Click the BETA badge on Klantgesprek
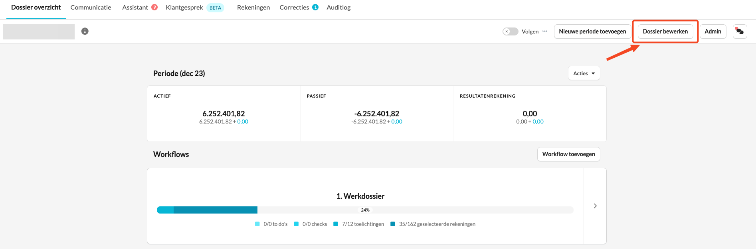Screen dimensions: 756x249 (215, 8)
